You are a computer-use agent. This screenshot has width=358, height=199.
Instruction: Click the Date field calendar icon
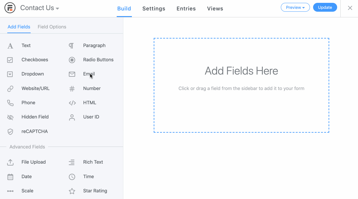(10, 177)
